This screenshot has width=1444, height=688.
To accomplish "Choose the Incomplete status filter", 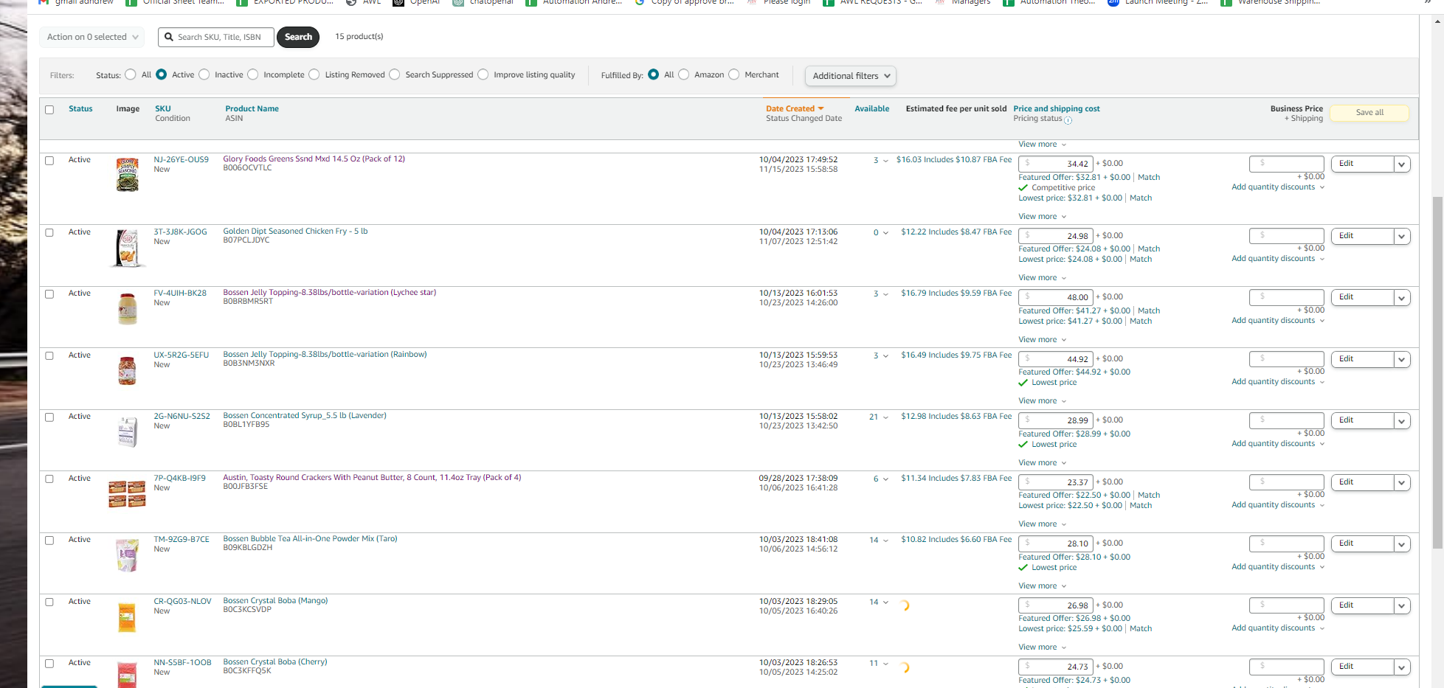I will click(x=253, y=74).
